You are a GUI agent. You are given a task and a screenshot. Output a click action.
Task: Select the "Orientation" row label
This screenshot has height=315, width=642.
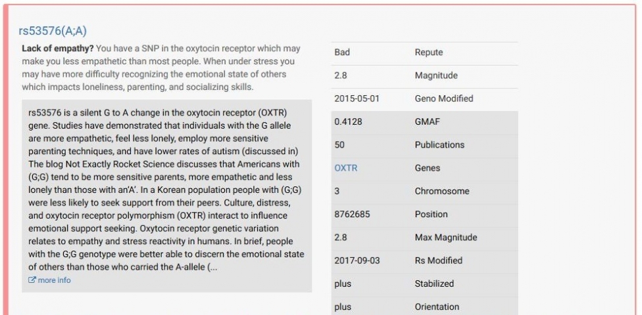(437, 307)
